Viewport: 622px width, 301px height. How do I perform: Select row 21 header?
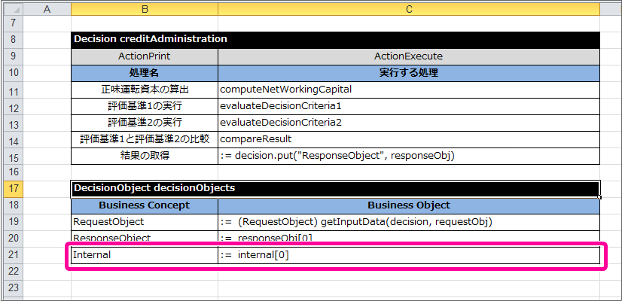point(13,255)
